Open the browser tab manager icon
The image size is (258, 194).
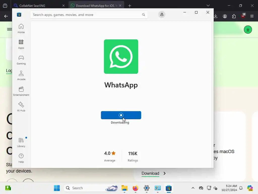point(5,6)
